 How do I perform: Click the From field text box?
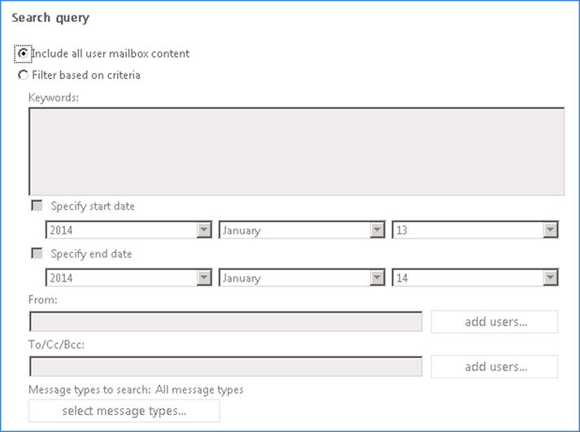[225, 321]
